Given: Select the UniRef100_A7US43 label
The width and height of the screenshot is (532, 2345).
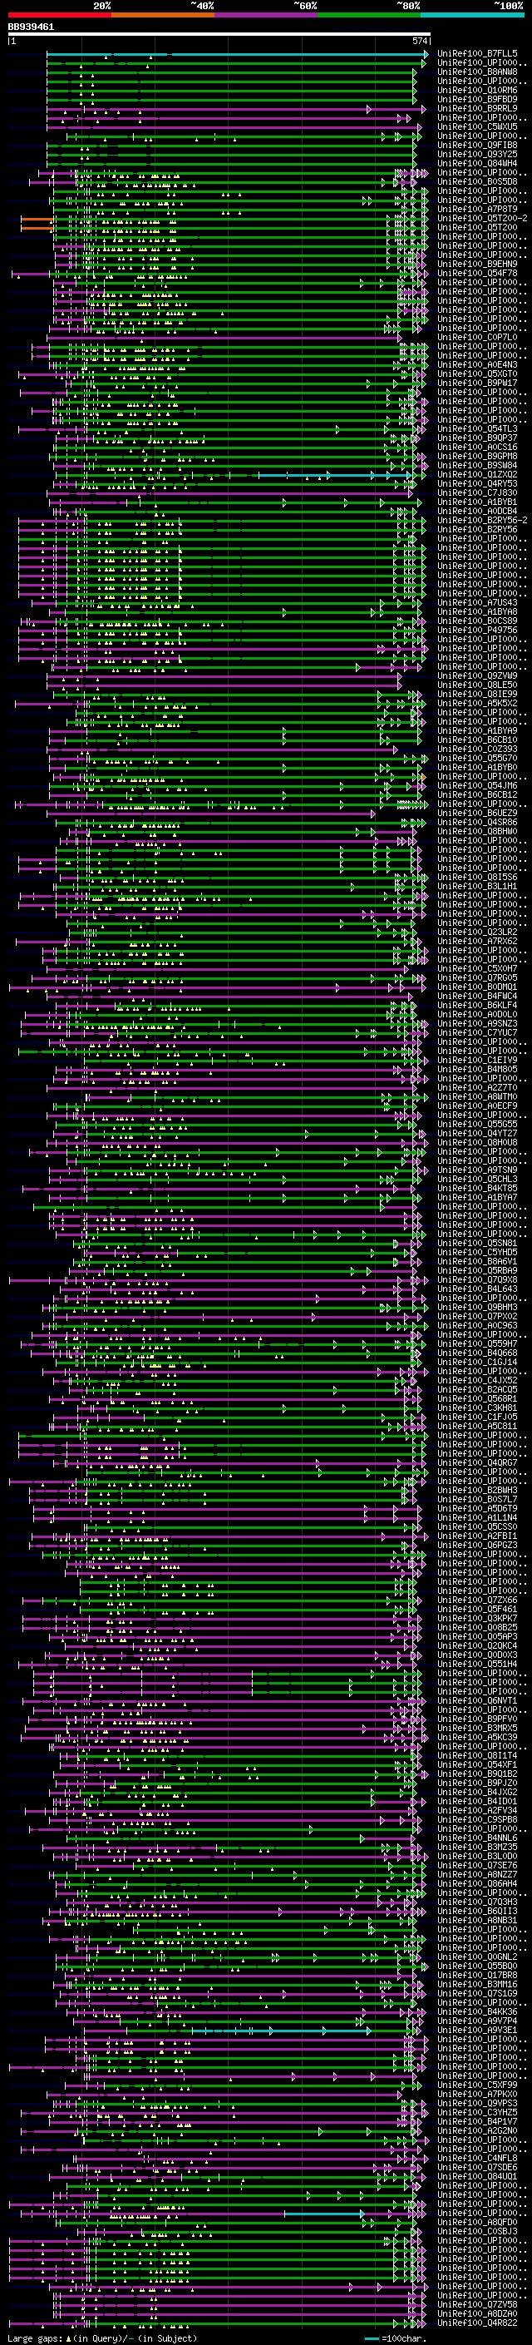Looking at the screenshot, I should click(x=477, y=602).
